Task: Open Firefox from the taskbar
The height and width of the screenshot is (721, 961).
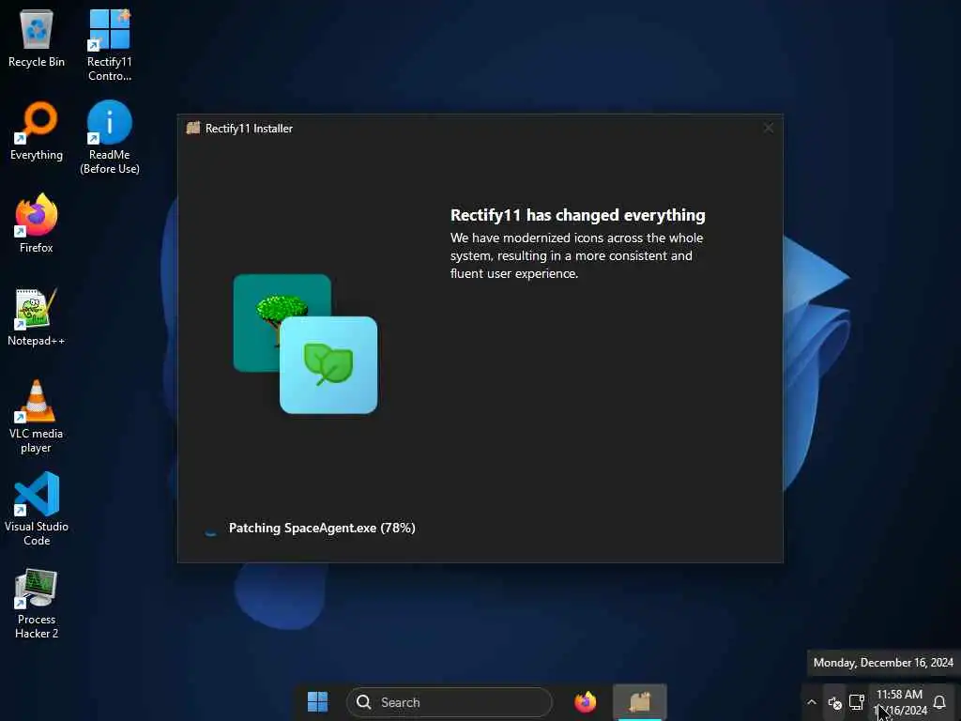Action: tap(586, 702)
